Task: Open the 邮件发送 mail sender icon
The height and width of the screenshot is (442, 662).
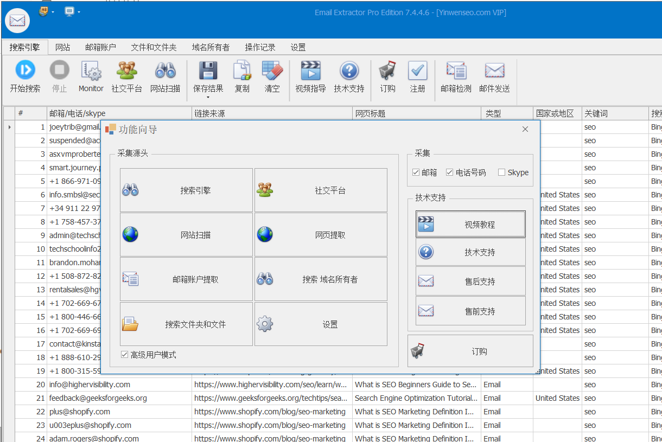Action: click(494, 71)
